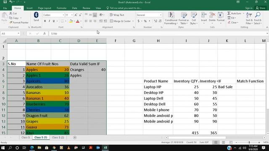Image resolution: width=269 pixels, height=151 pixels.
Task: Click the zoom slider handle
Action: click(249, 143)
